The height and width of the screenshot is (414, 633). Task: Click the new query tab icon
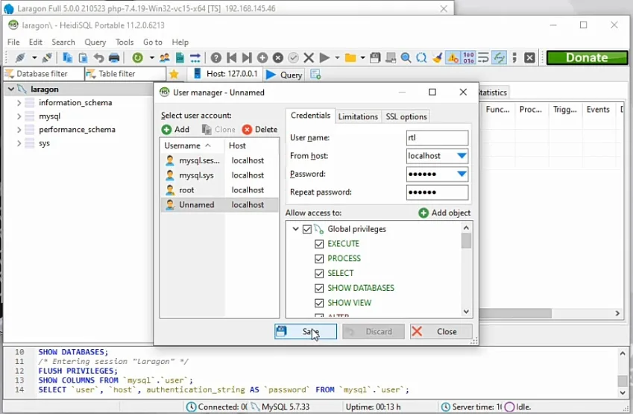(x=315, y=75)
